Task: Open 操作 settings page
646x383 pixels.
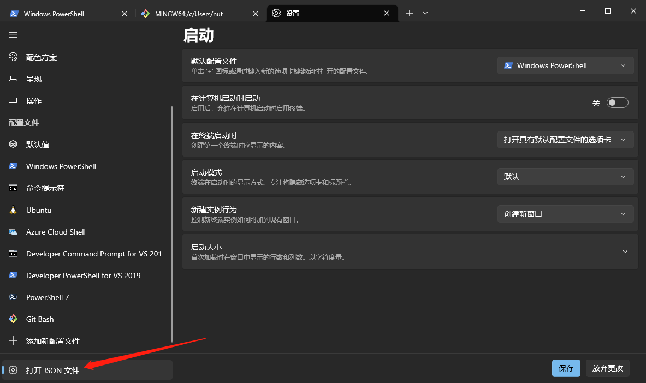Action: (86, 101)
